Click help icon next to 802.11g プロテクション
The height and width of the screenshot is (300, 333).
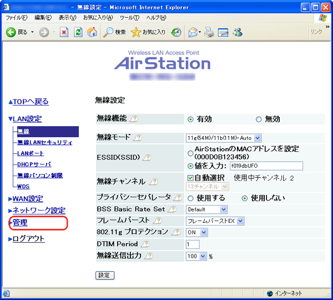176,232
